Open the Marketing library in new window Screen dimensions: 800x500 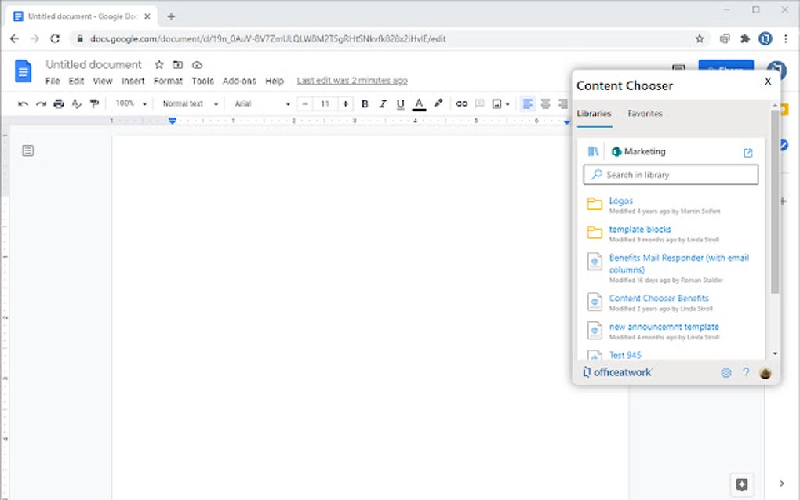[747, 153]
